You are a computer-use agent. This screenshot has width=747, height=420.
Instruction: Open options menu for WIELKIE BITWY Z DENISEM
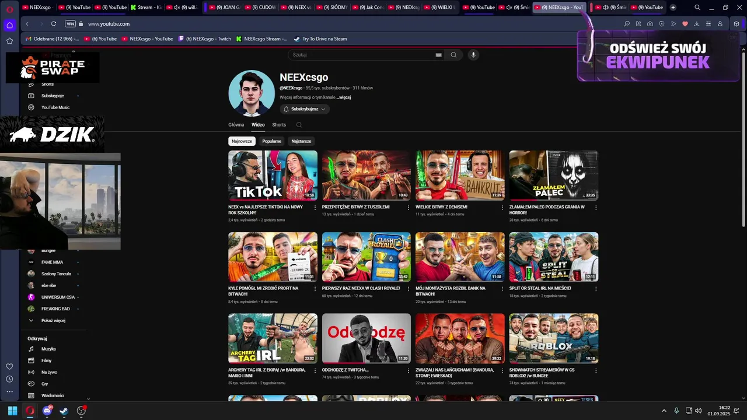point(502,208)
